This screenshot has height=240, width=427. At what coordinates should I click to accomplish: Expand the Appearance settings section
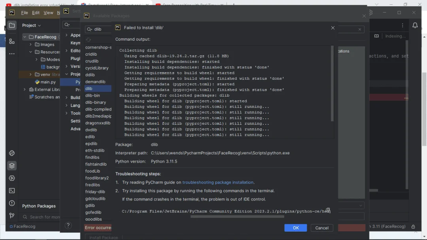tap(66, 35)
